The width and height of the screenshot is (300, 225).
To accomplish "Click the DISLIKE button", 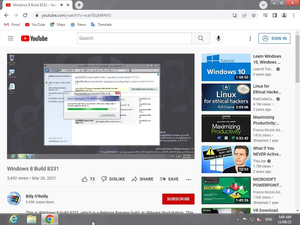I will point(113,179).
